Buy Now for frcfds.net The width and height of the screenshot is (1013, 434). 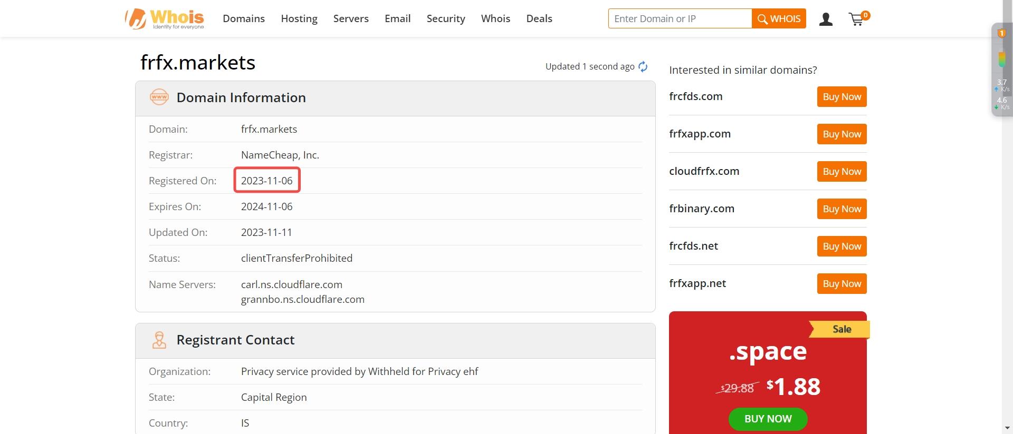click(x=842, y=246)
